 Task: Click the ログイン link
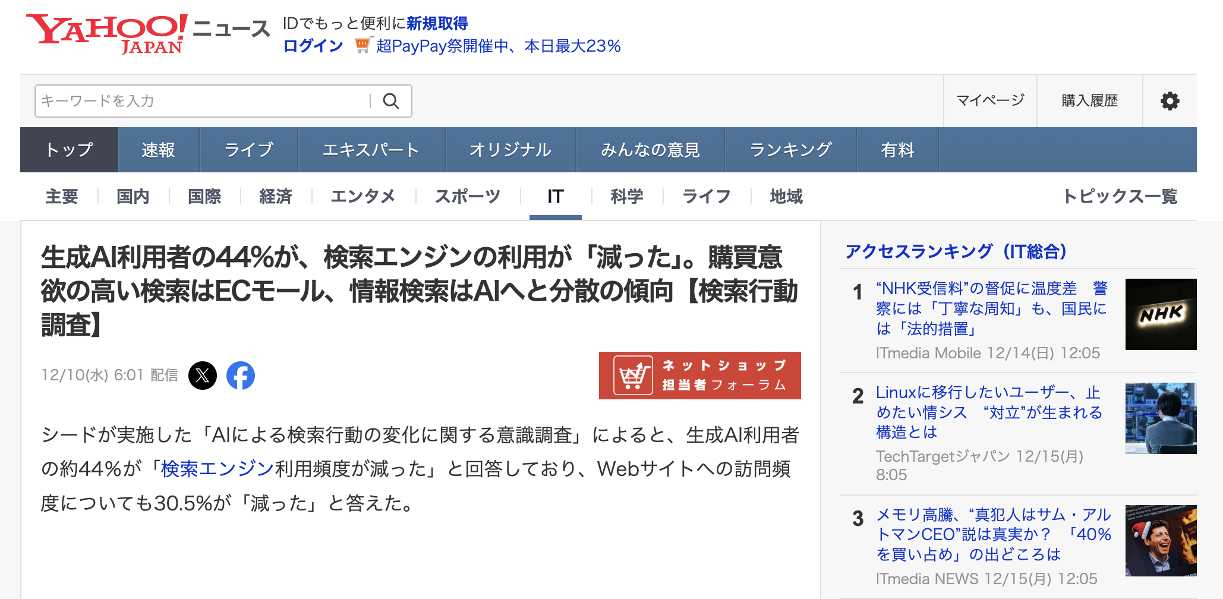coord(313,46)
